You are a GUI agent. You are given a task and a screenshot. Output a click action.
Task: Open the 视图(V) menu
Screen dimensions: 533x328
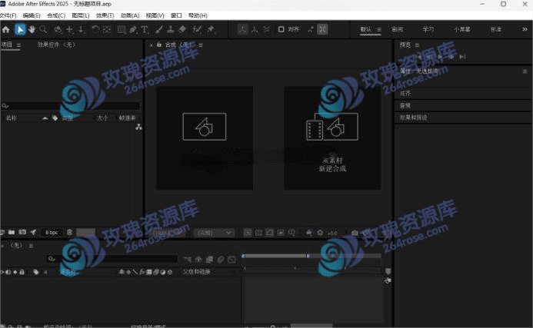tap(155, 15)
